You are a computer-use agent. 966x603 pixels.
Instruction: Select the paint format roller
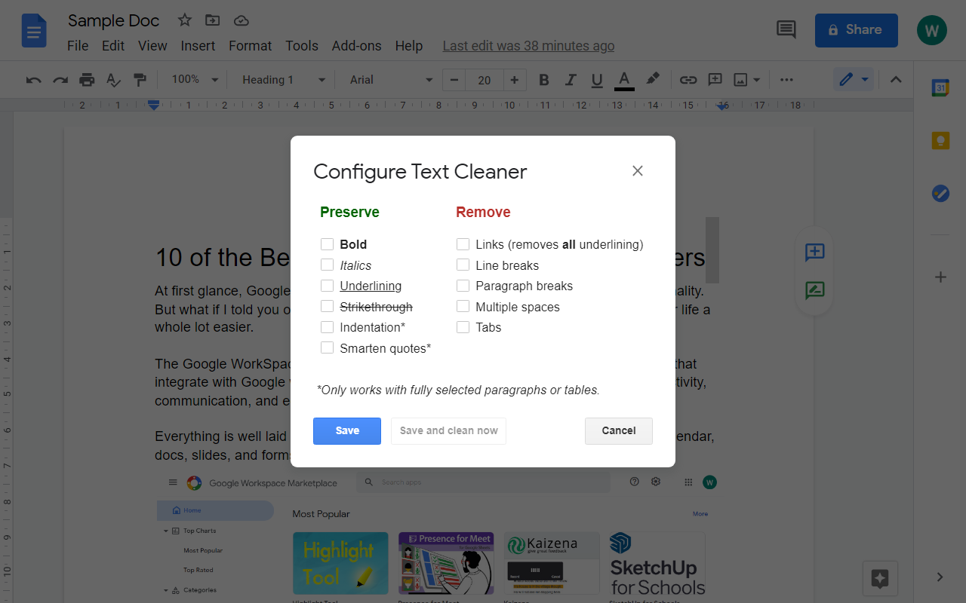tap(140, 80)
